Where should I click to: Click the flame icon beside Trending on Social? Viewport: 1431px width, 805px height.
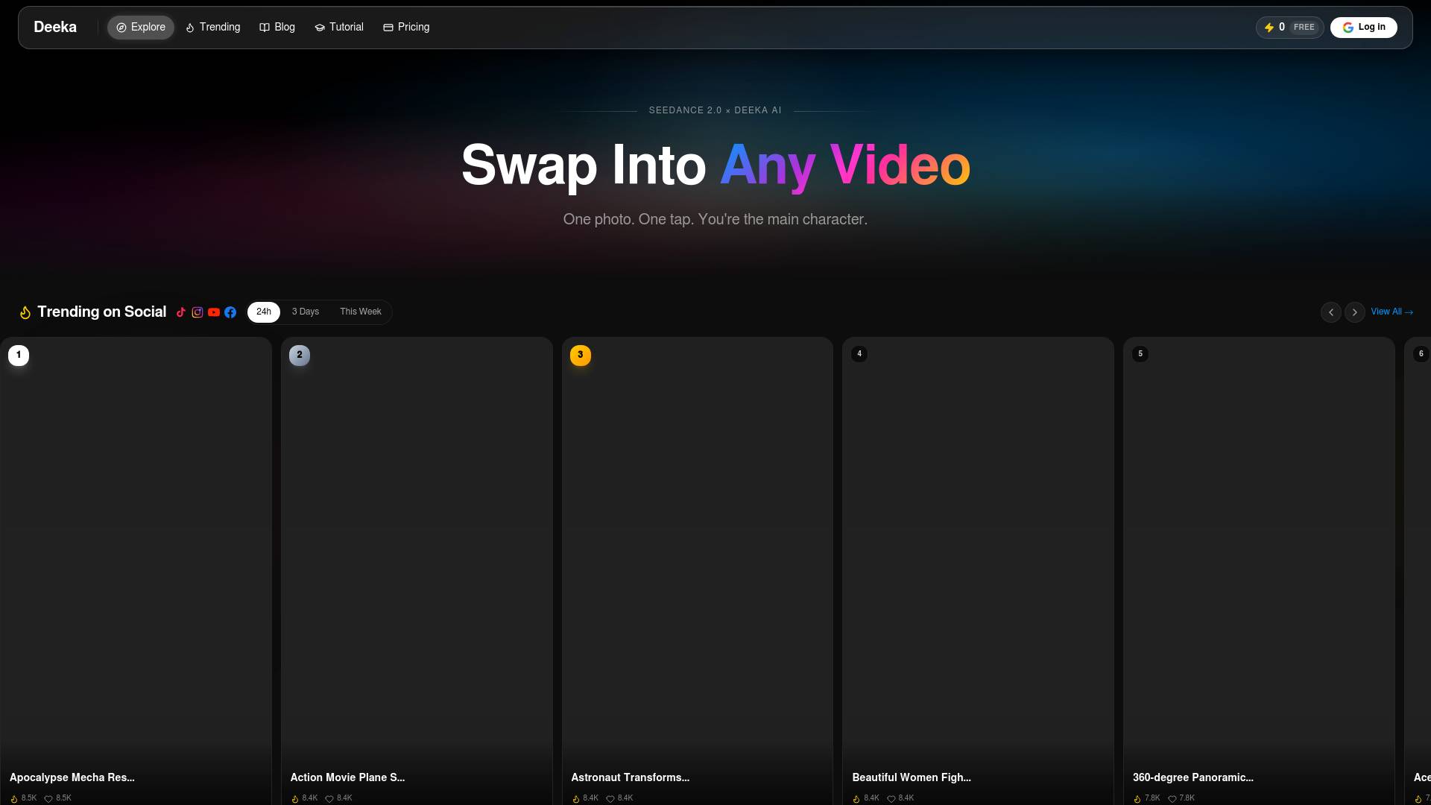(x=25, y=312)
